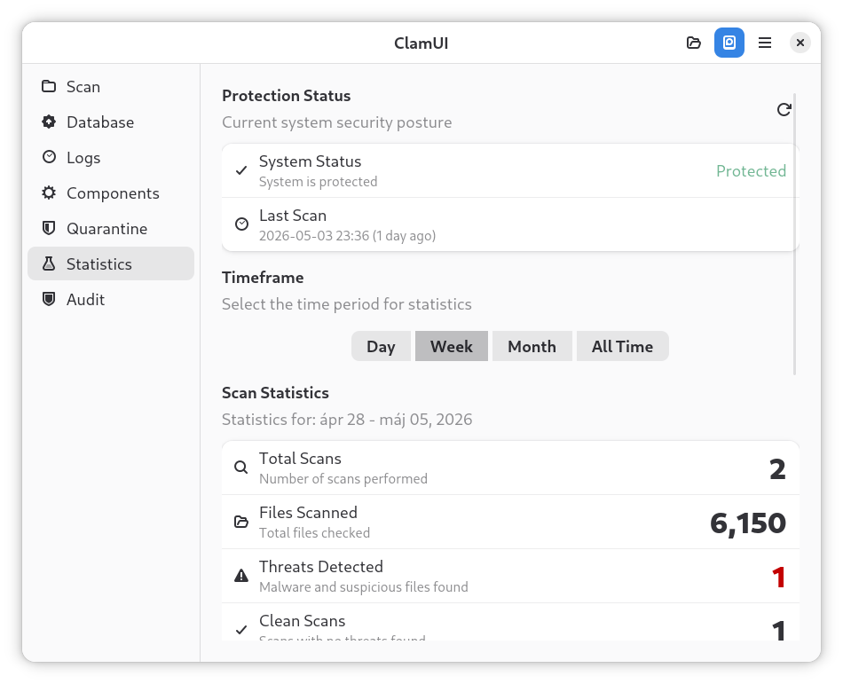Image resolution: width=843 pixels, height=684 pixels.
Task: Select the Week timeframe
Action: (x=452, y=346)
